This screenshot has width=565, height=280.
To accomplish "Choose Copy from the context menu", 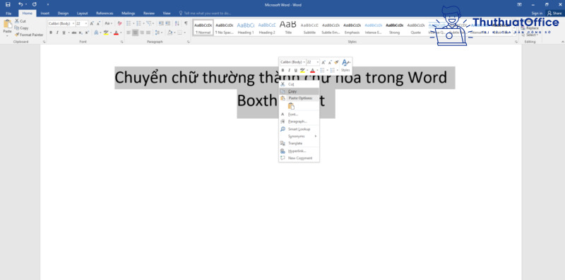I will [x=299, y=91].
